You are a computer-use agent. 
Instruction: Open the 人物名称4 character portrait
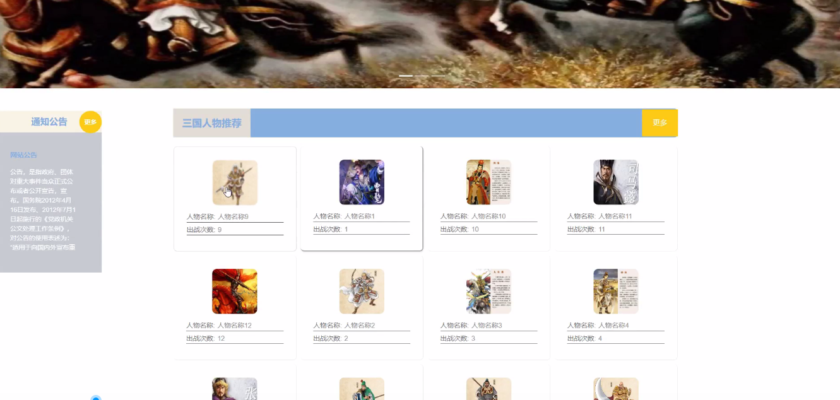coord(616,291)
